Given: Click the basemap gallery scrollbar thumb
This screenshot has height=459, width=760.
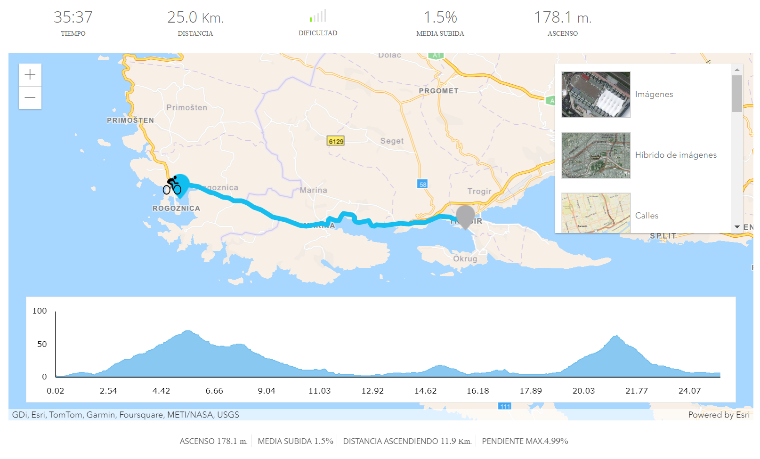Looking at the screenshot, I should [x=737, y=93].
